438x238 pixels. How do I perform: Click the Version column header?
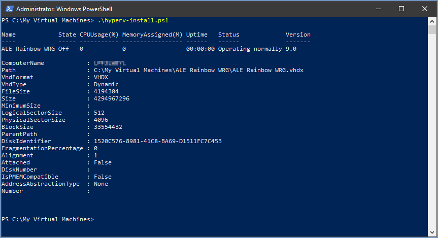point(298,35)
